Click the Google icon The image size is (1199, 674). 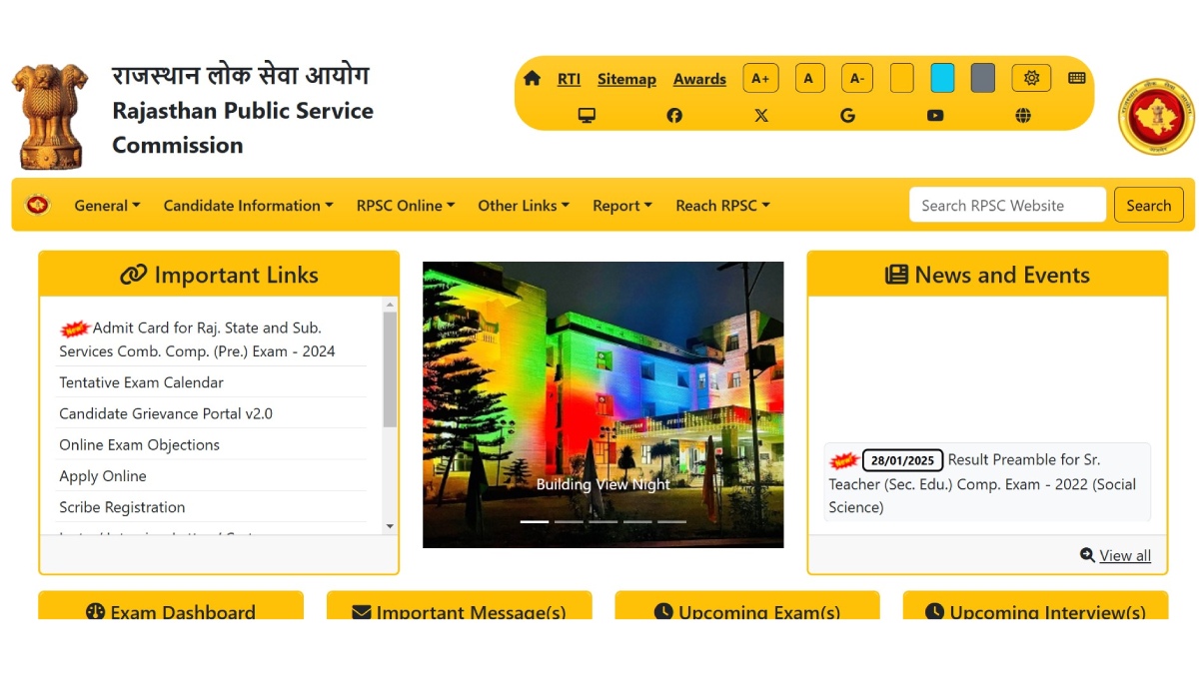(847, 116)
